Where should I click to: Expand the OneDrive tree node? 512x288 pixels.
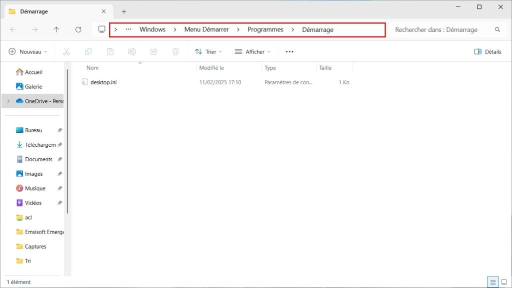tap(8, 101)
